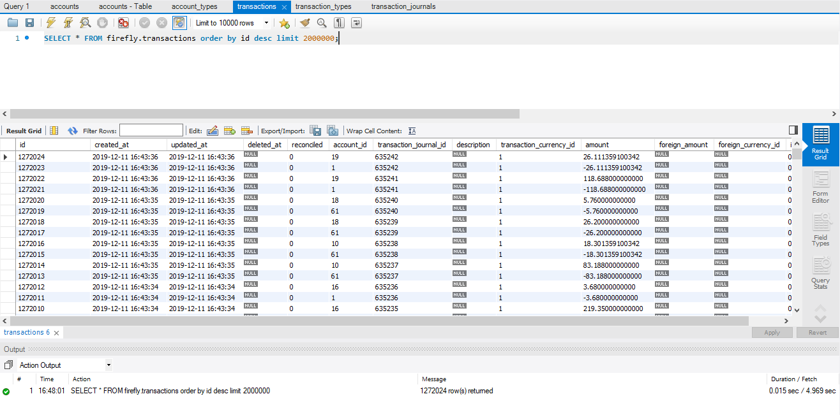Click the SQL editor query line
This screenshot has width=840, height=415.
coord(191,38)
